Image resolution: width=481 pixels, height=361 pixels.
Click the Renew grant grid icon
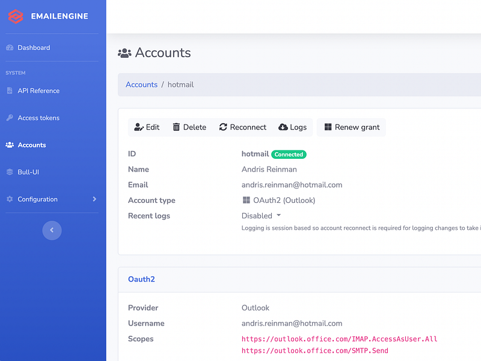coord(328,127)
